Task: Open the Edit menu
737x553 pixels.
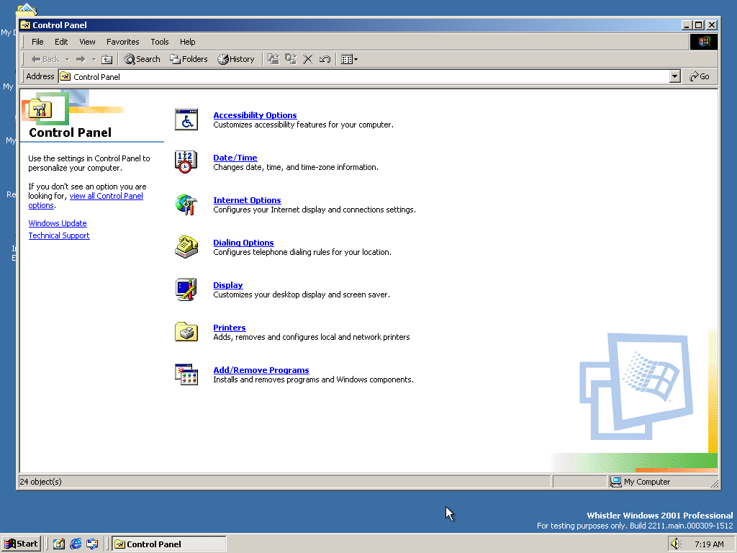Action: 61,42
